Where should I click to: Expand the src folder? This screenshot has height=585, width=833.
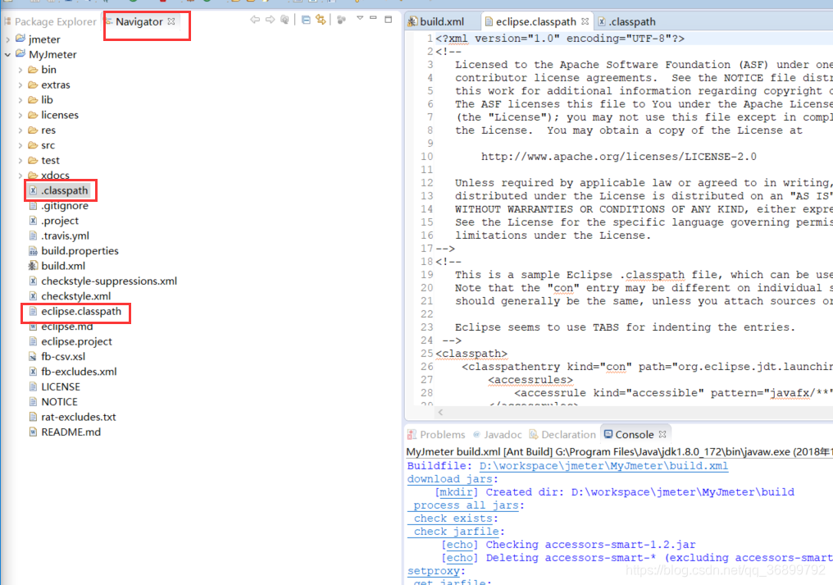pos(20,145)
